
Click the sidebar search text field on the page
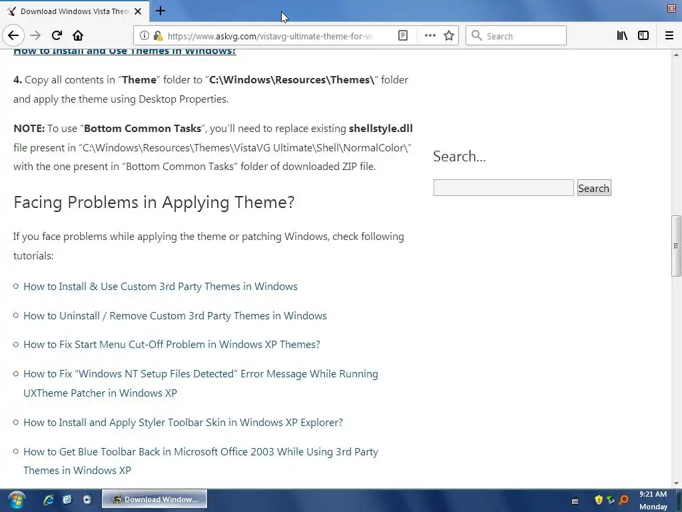click(504, 187)
